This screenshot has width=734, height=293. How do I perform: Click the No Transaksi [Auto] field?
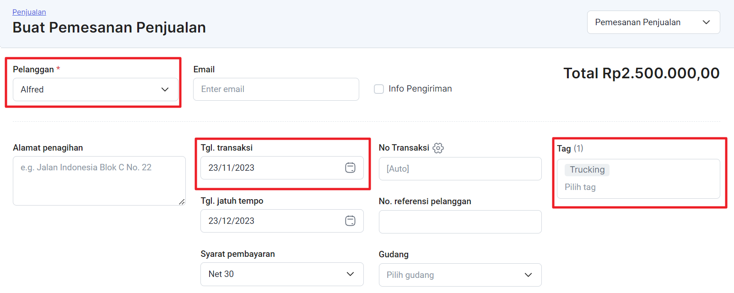click(460, 169)
